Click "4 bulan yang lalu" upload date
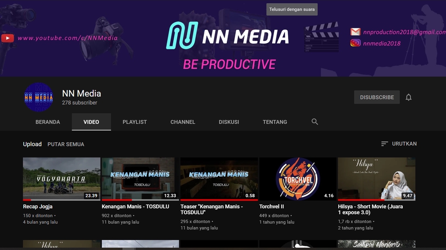The width and height of the screenshot is (446, 250). click(40, 222)
